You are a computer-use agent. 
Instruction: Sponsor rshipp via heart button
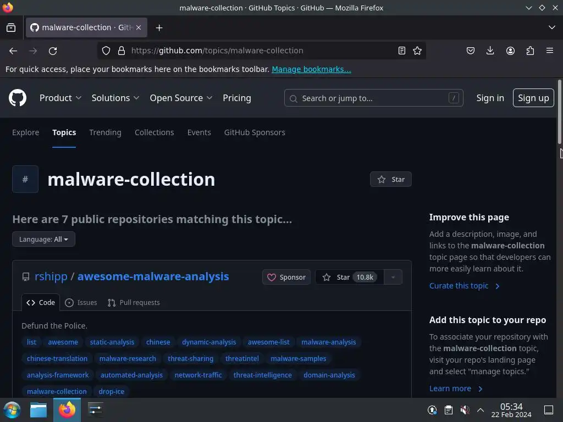[286, 277]
